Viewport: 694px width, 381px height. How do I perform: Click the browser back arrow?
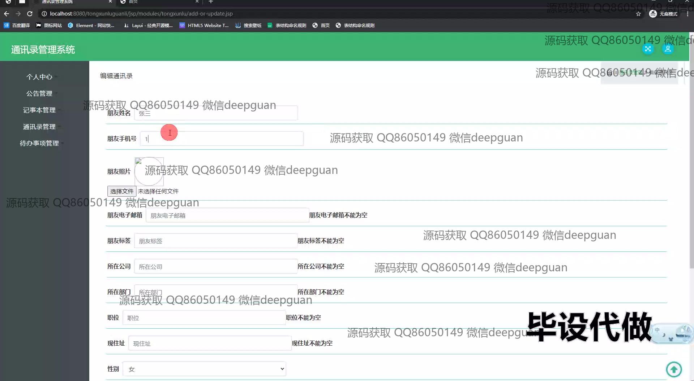(x=6, y=14)
